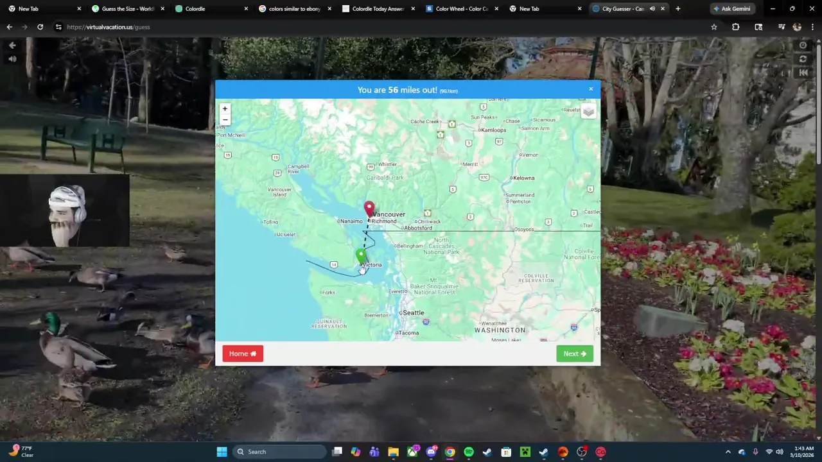Image resolution: width=822 pixels, height=462 pixels.
Task: Click the Home button
Action: click(x=243, y=354)
